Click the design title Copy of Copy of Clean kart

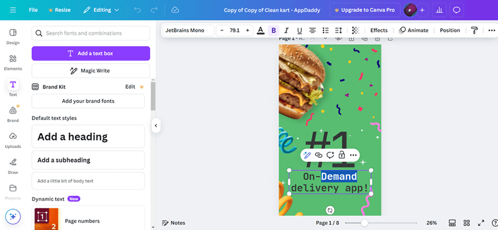tap(272, 10)
